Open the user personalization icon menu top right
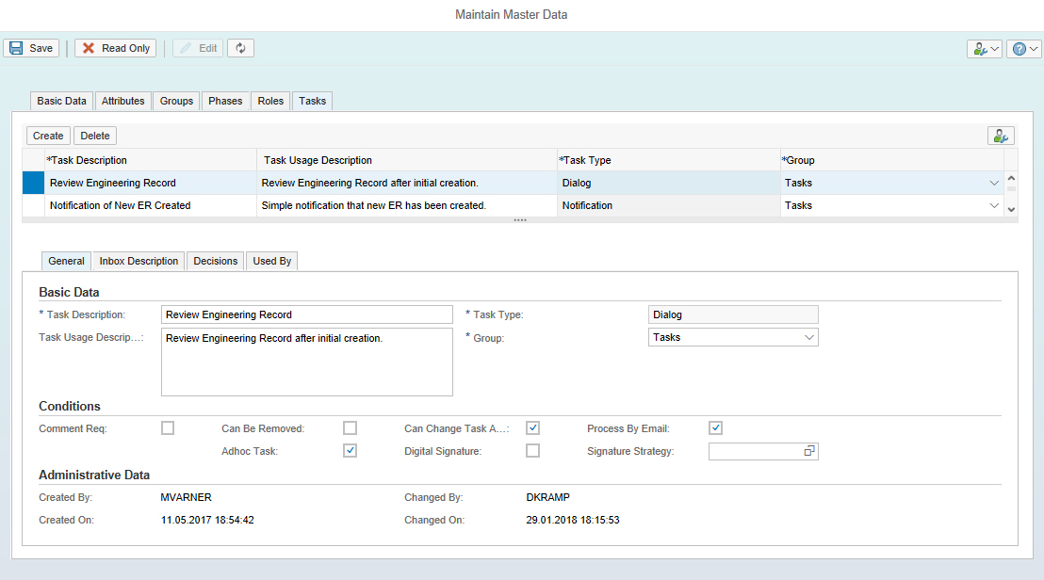 point(984,49)
